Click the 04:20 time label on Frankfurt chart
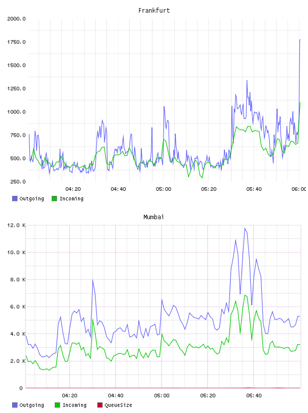Image resolution: width=308 pixels, height=413 pixels. point(73,189)
